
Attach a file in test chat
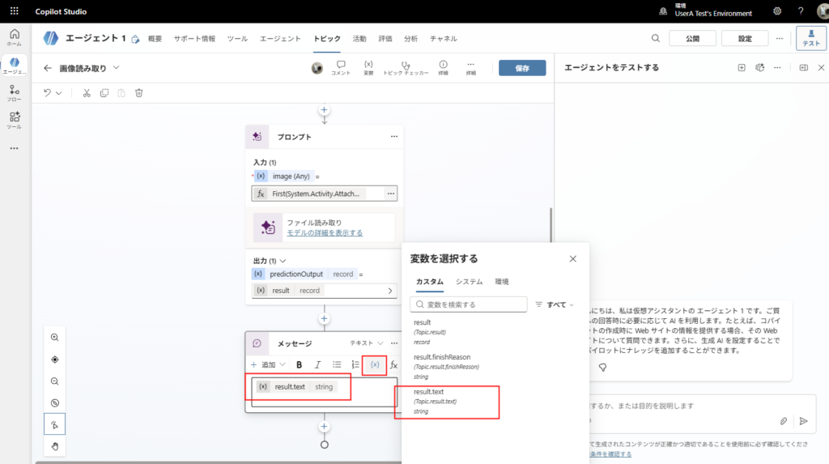coord(784,421)
